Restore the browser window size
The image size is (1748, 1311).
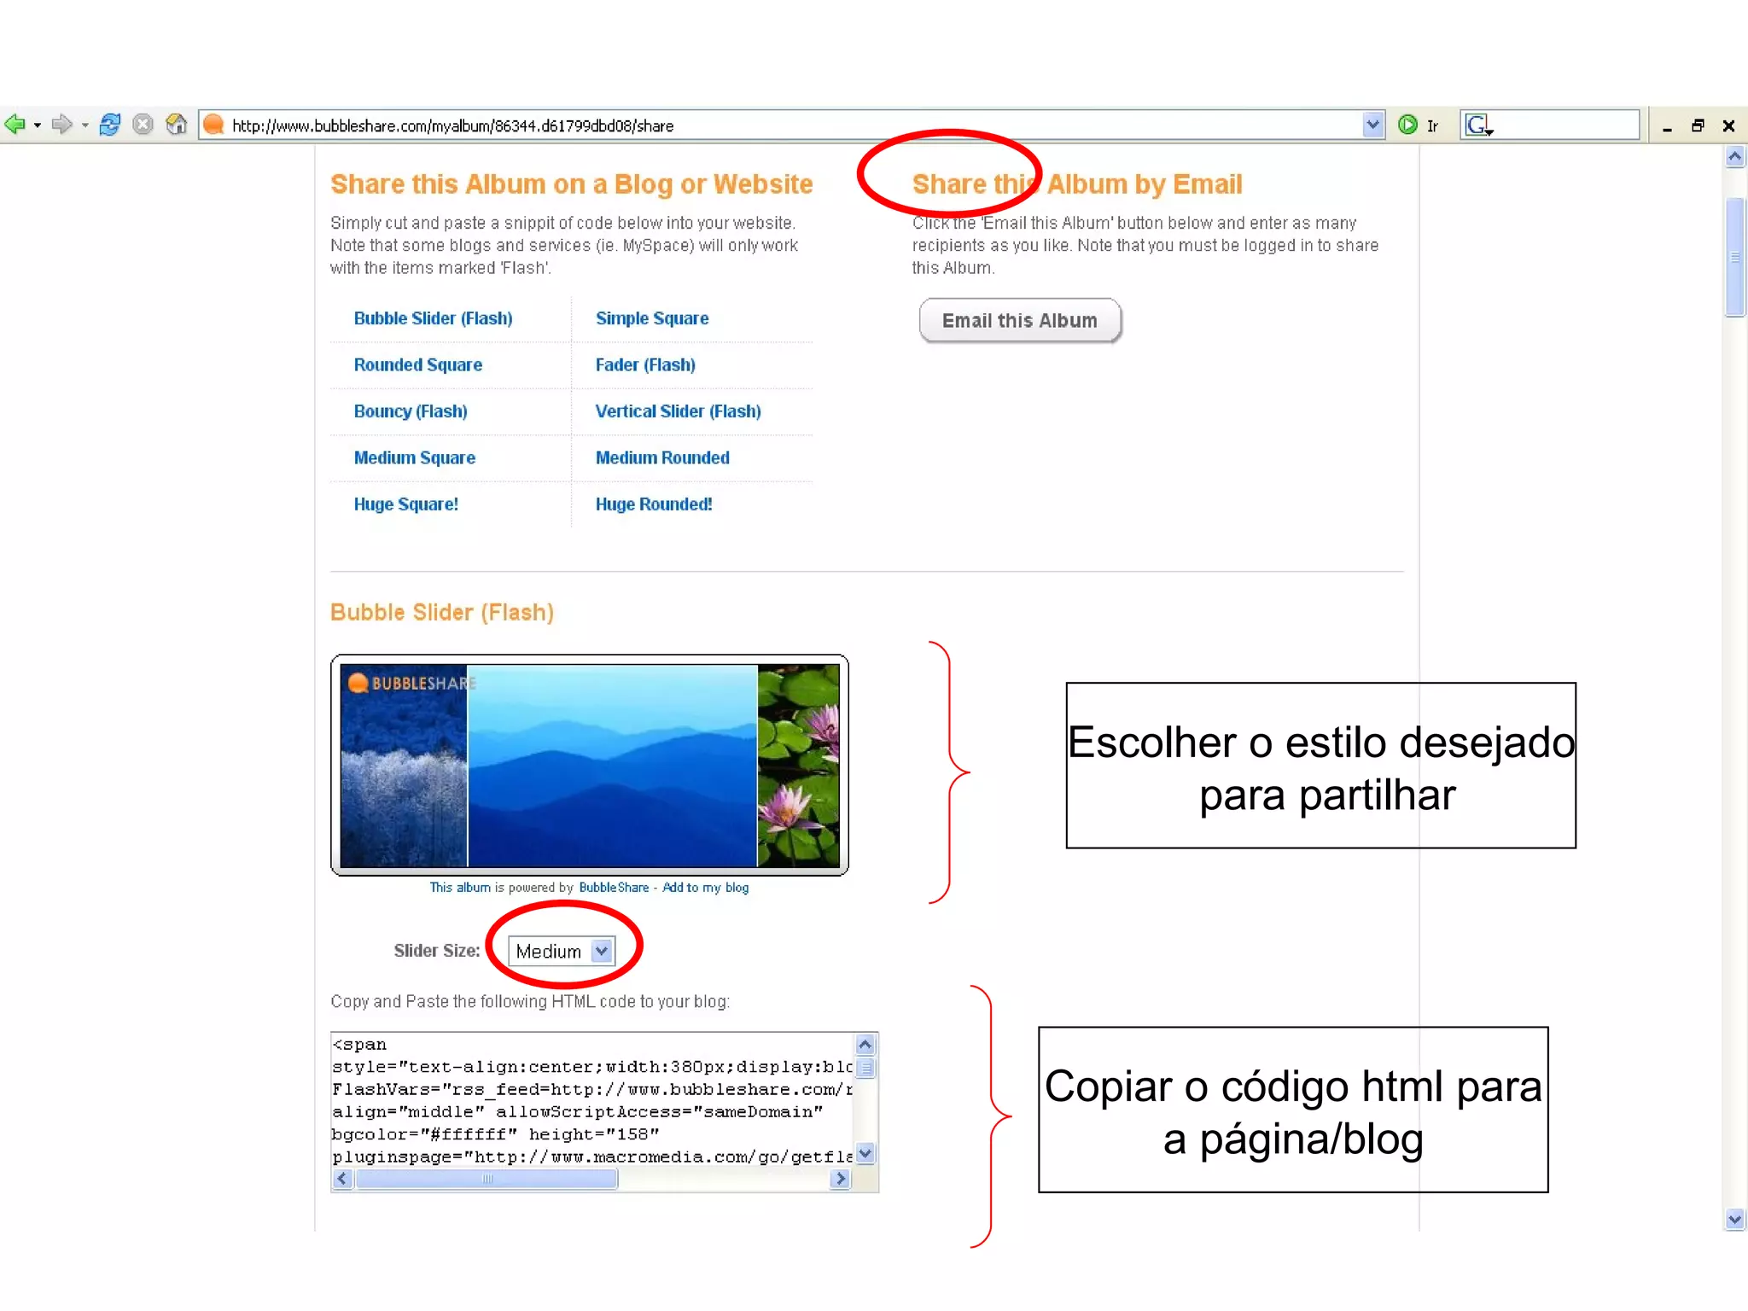pyautogui.click(x=1698, y=125)
